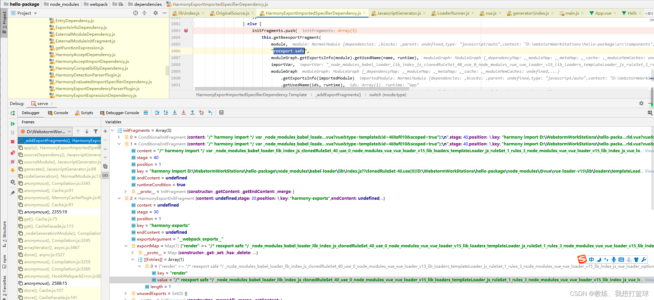Run to cursor
The width and height of the screenshot is (654, 300).
click(x=210, y=112)
